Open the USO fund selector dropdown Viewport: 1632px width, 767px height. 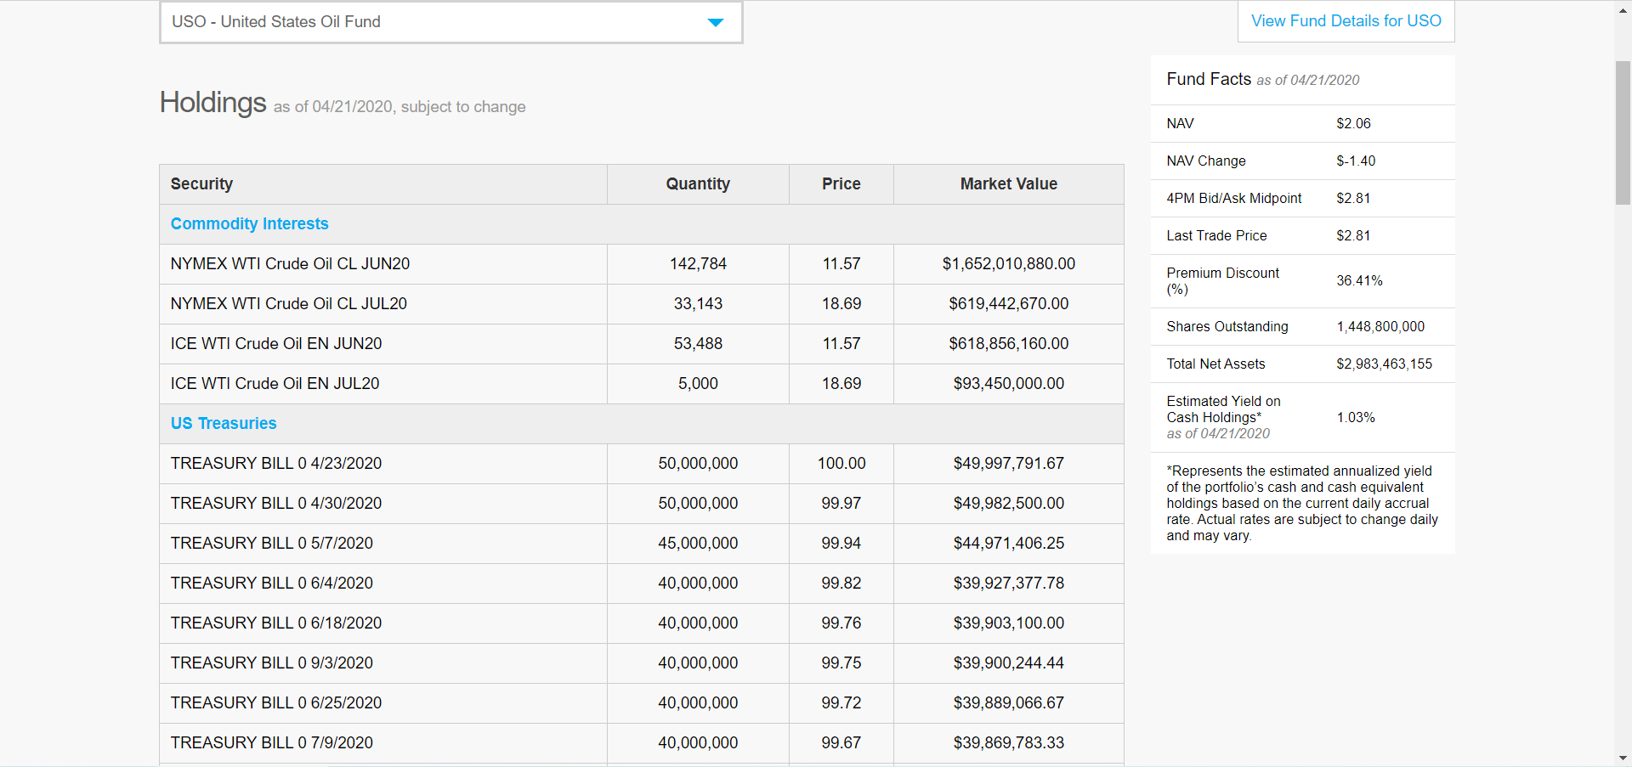(450, 22)
